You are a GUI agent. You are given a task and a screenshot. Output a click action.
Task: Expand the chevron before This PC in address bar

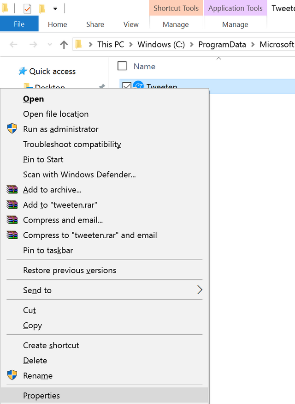(x=90, y=45)
